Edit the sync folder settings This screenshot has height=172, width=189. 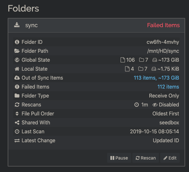(x=170, y=158)
